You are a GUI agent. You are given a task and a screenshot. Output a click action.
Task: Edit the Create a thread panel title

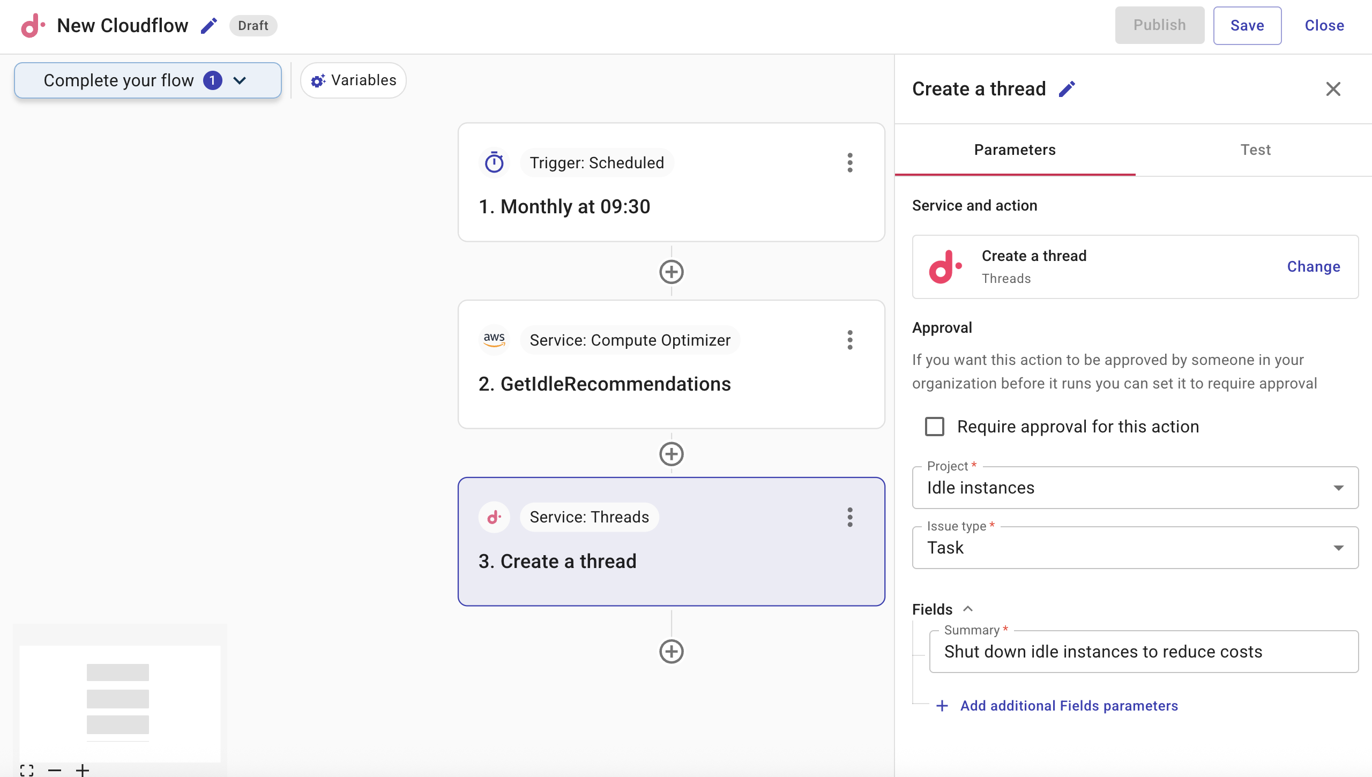[x=1067, y=89]
